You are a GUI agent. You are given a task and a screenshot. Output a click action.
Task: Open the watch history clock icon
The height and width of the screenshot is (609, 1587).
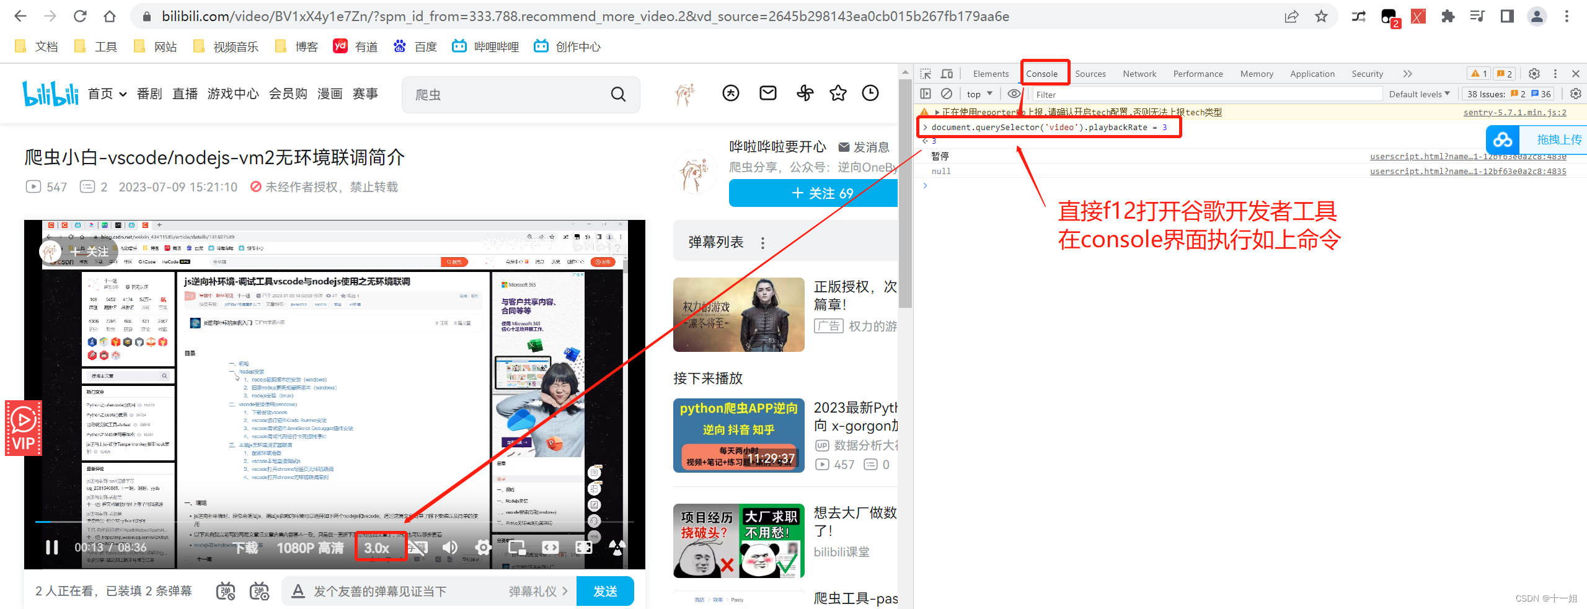point(870,94)
